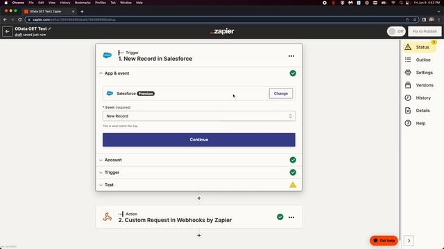Screen dimensions: 444x249
Task: Open Help panel in sidebar
Action: click(415, 123)
